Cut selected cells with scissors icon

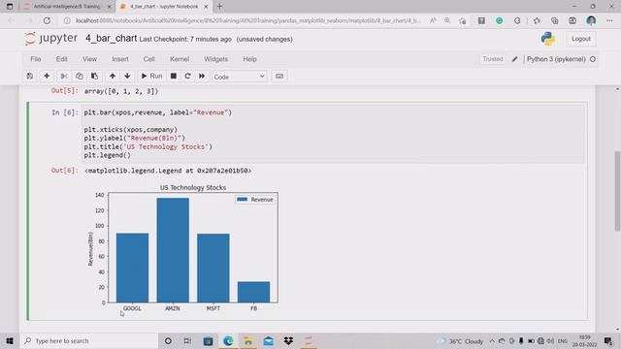(64, 76)
